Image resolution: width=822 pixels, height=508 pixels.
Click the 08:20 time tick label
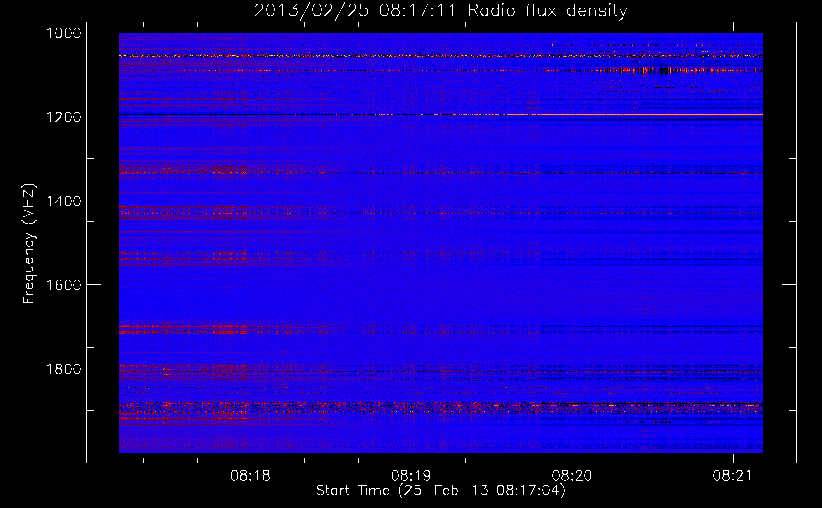(572, 475)
